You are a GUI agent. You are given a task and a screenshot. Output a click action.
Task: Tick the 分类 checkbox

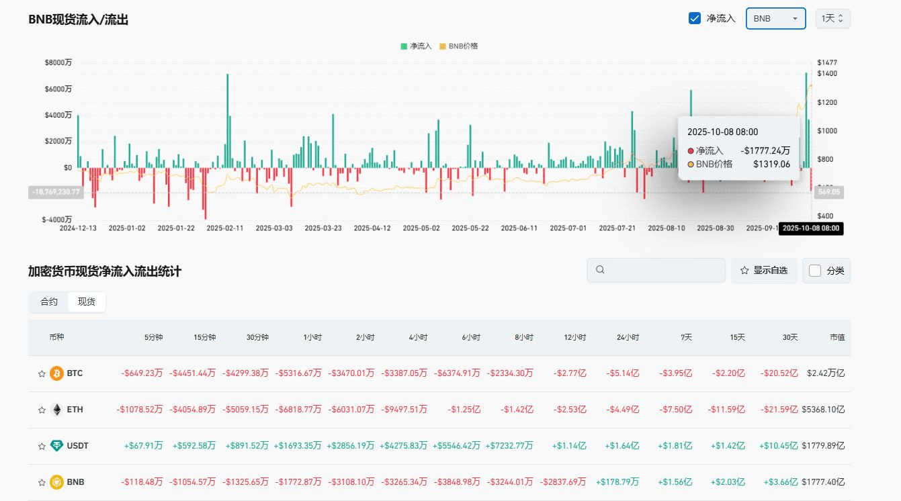click(x=815, y=271)
